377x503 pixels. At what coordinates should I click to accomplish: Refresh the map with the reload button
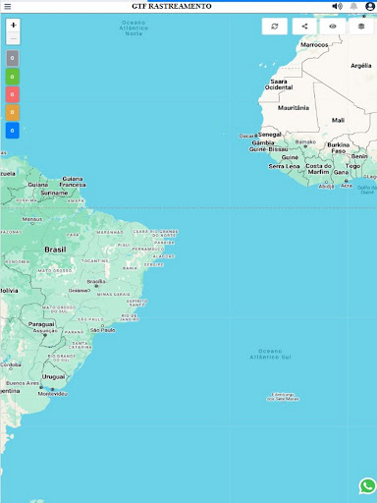275,27
